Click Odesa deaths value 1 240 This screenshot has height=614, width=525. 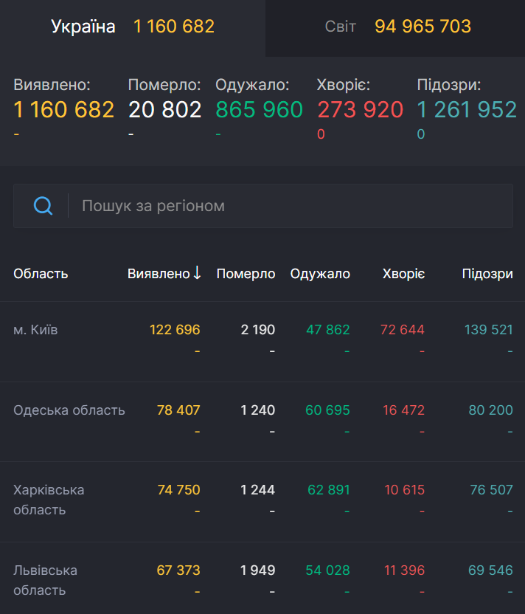[x=258, y=410]
